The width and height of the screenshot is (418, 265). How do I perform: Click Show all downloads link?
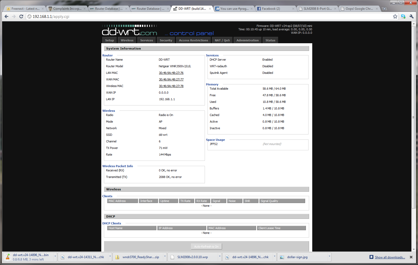click(x=390, y=257)
